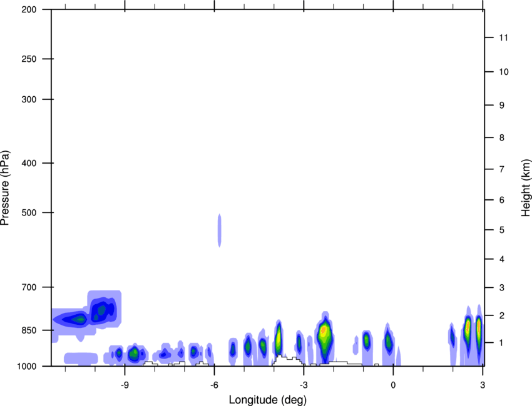Click the 'Height (km)' axis title

click(x=526, y=188)
